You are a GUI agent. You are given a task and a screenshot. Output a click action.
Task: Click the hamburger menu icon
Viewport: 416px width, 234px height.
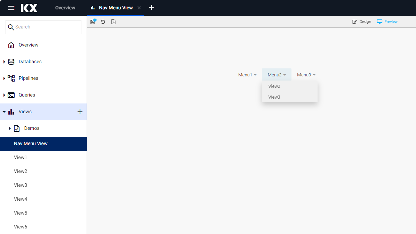tap(11, 8)
